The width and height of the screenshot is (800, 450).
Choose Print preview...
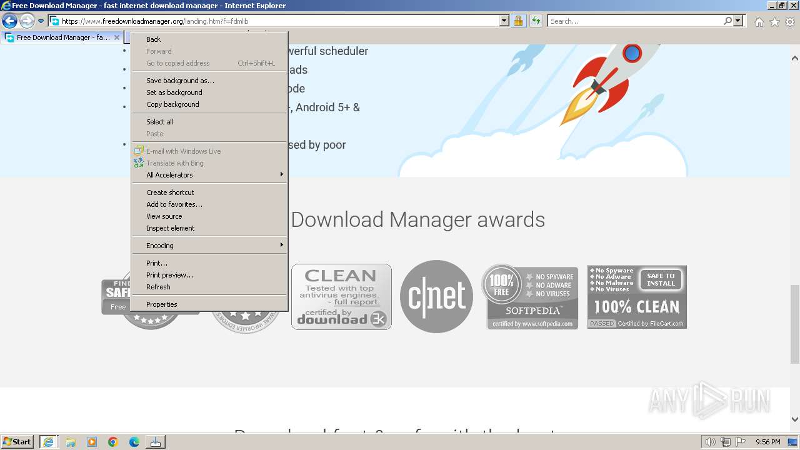point(209,275)
